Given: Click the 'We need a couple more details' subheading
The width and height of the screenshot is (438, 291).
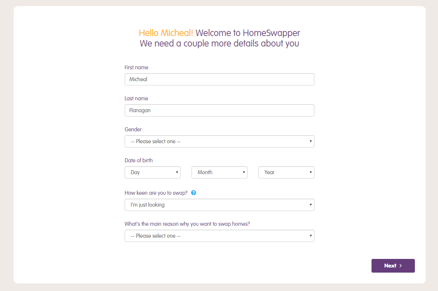Looking at the screenshot, I should 219,44.
